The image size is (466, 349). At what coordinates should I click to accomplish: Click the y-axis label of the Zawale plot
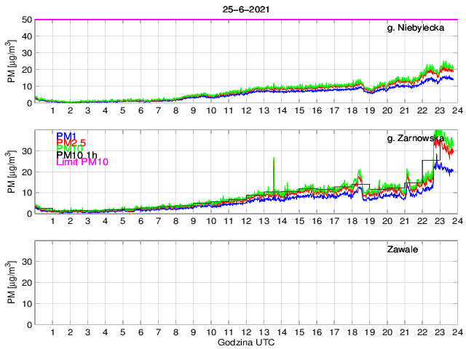pos(12,284)
